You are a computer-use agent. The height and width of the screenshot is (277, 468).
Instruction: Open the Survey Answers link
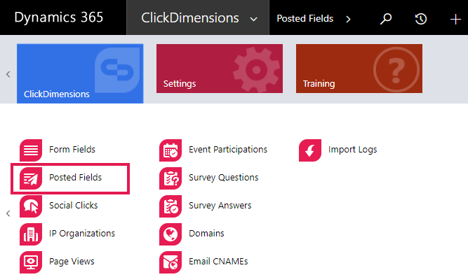pos(220,206)
